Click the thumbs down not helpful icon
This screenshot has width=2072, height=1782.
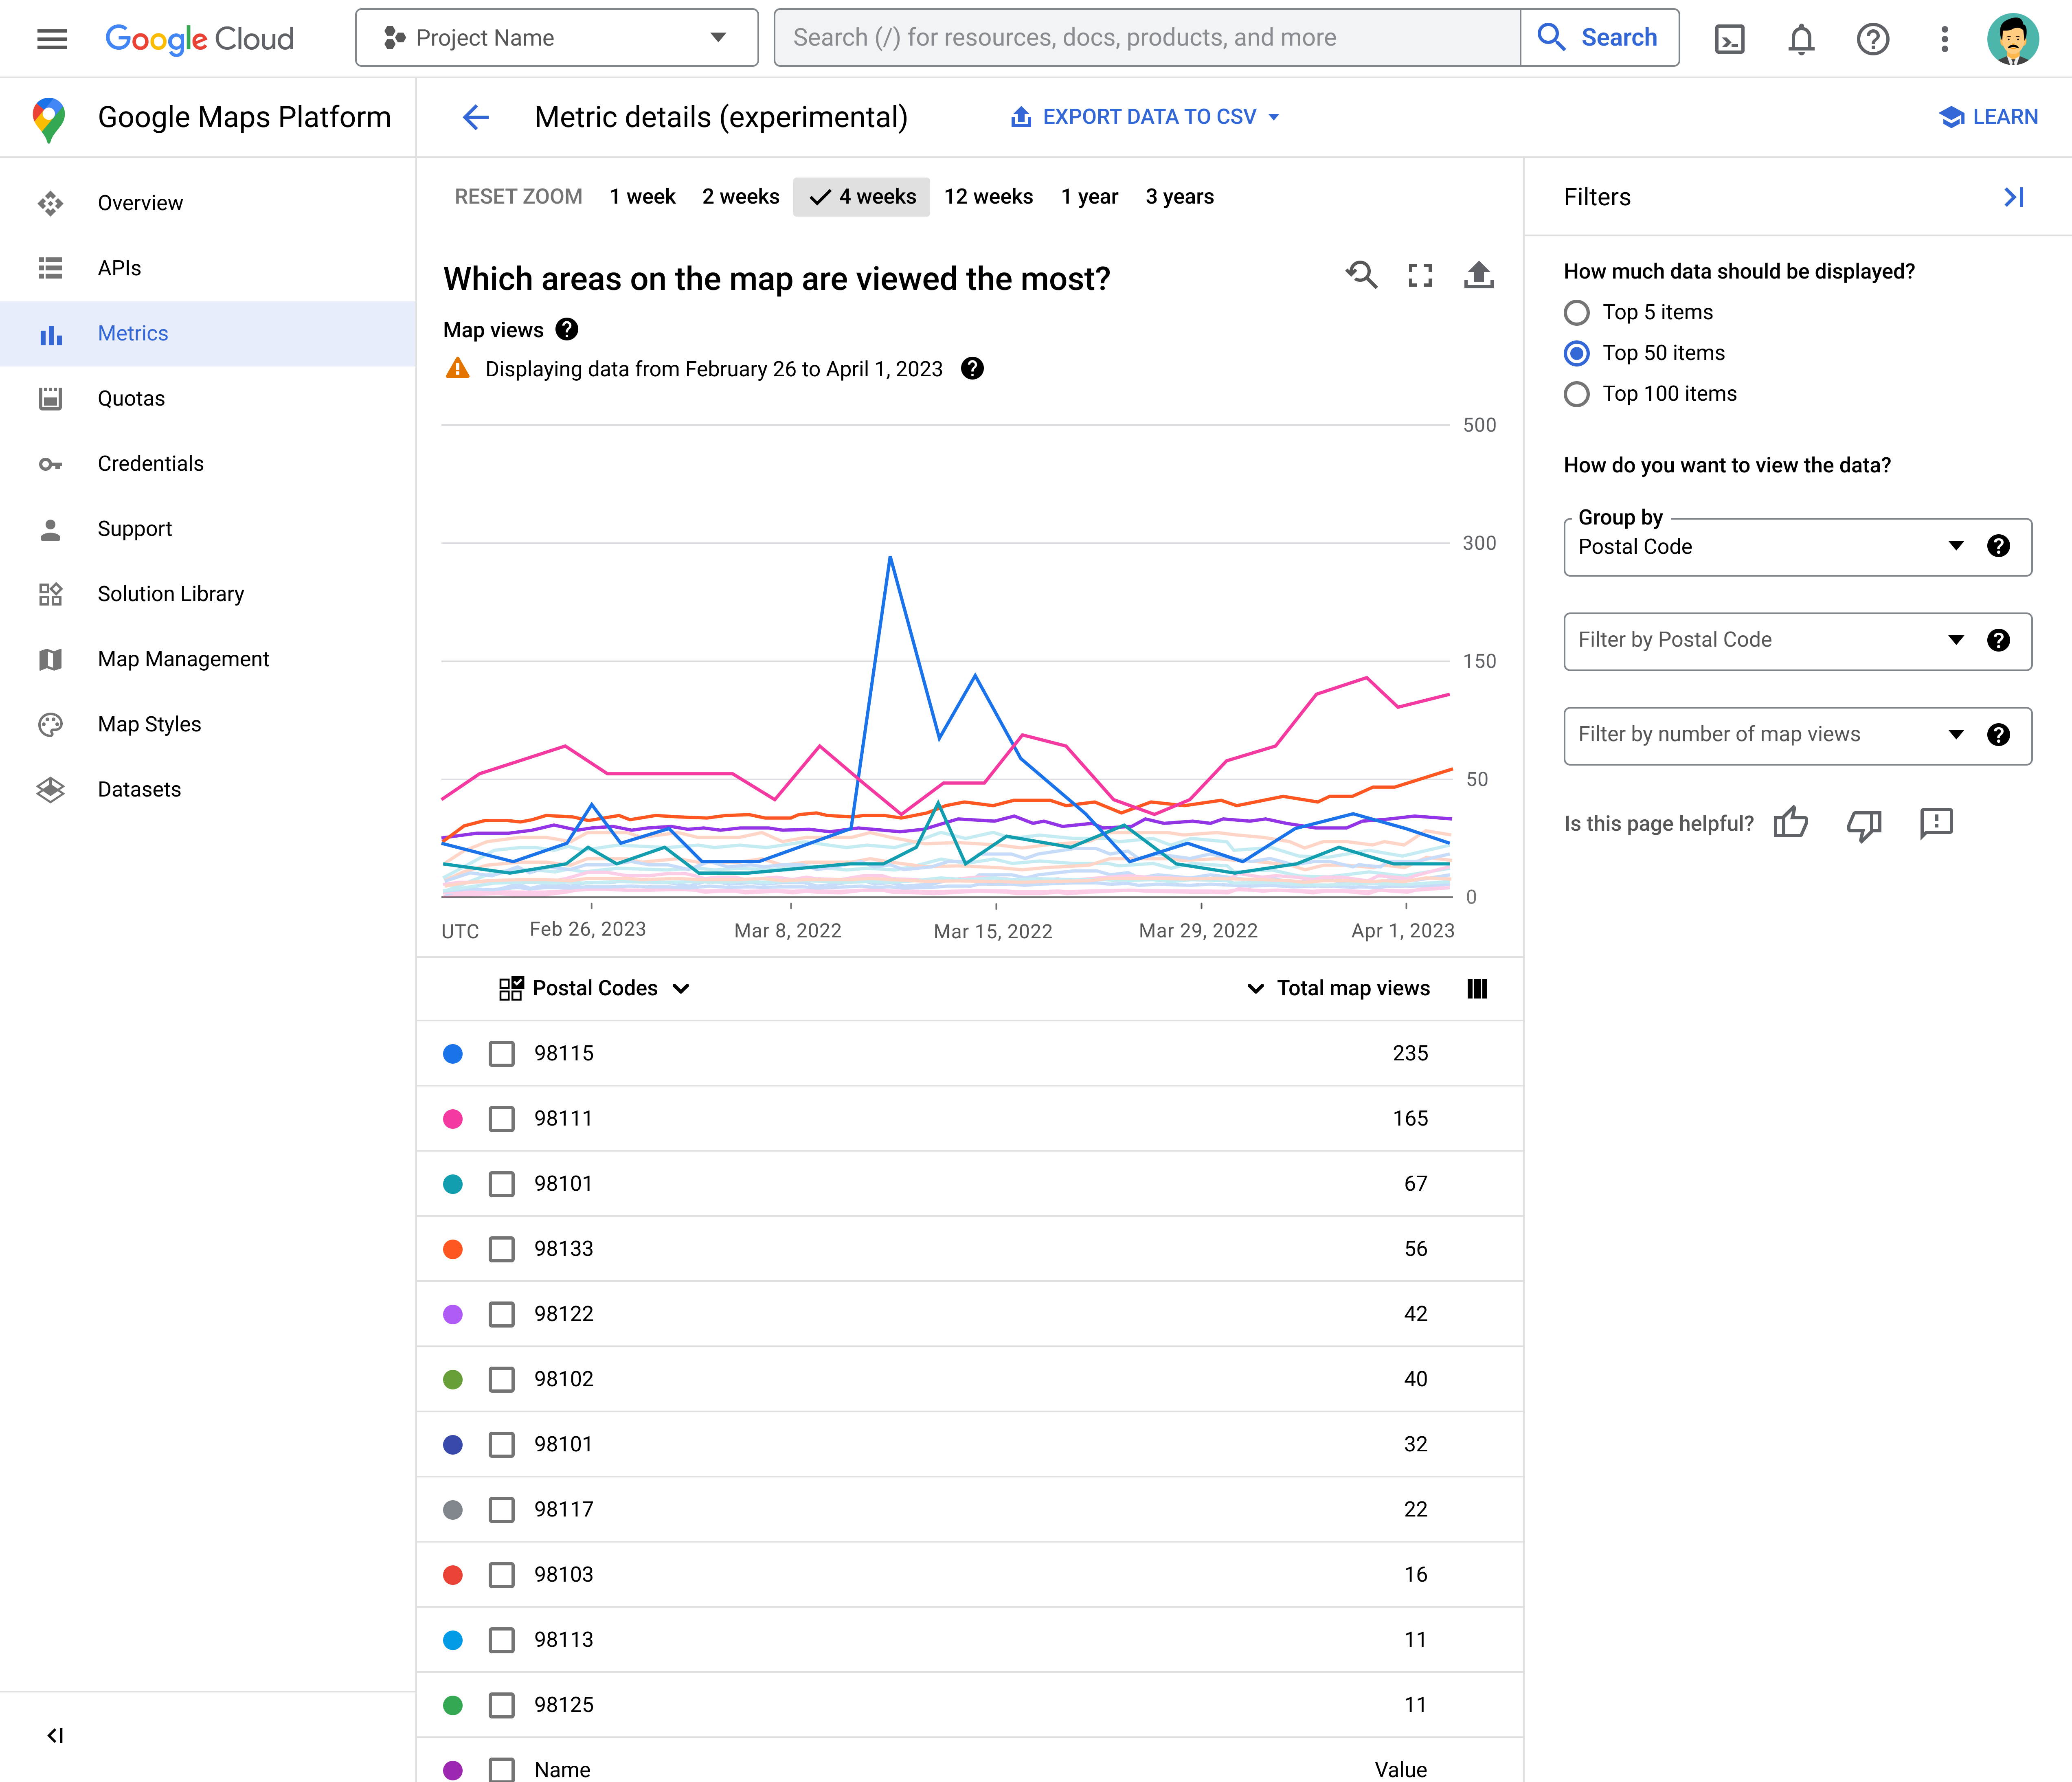1864,823
